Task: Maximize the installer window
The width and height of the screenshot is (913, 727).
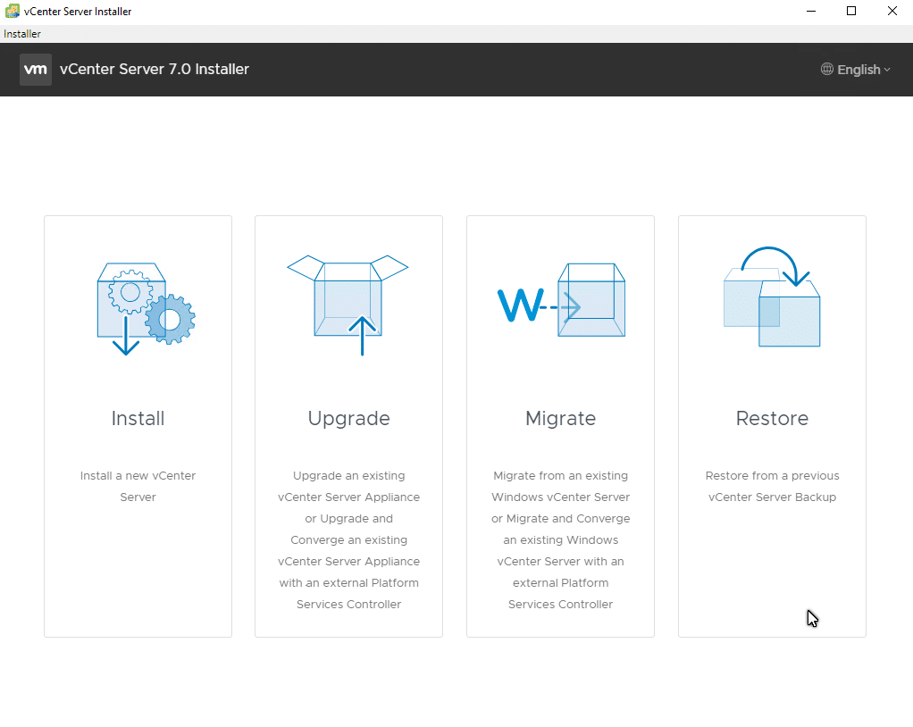Action: click(x=851, y=12)
